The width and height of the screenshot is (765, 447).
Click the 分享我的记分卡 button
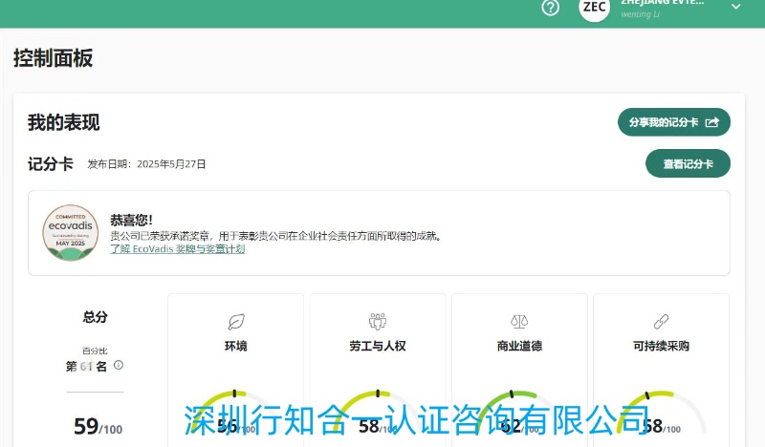tap(674, 122)
